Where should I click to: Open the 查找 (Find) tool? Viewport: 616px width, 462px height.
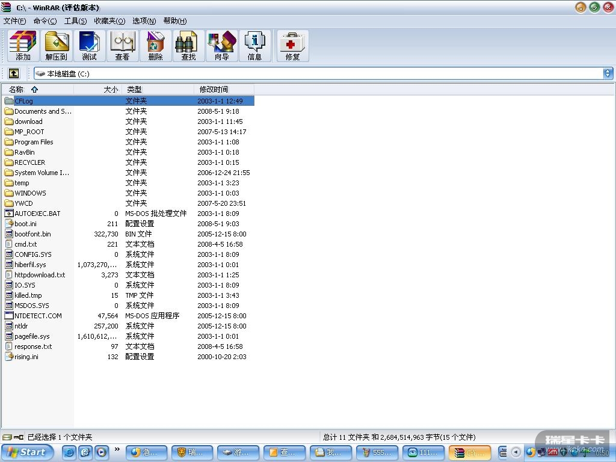point(189,46)
